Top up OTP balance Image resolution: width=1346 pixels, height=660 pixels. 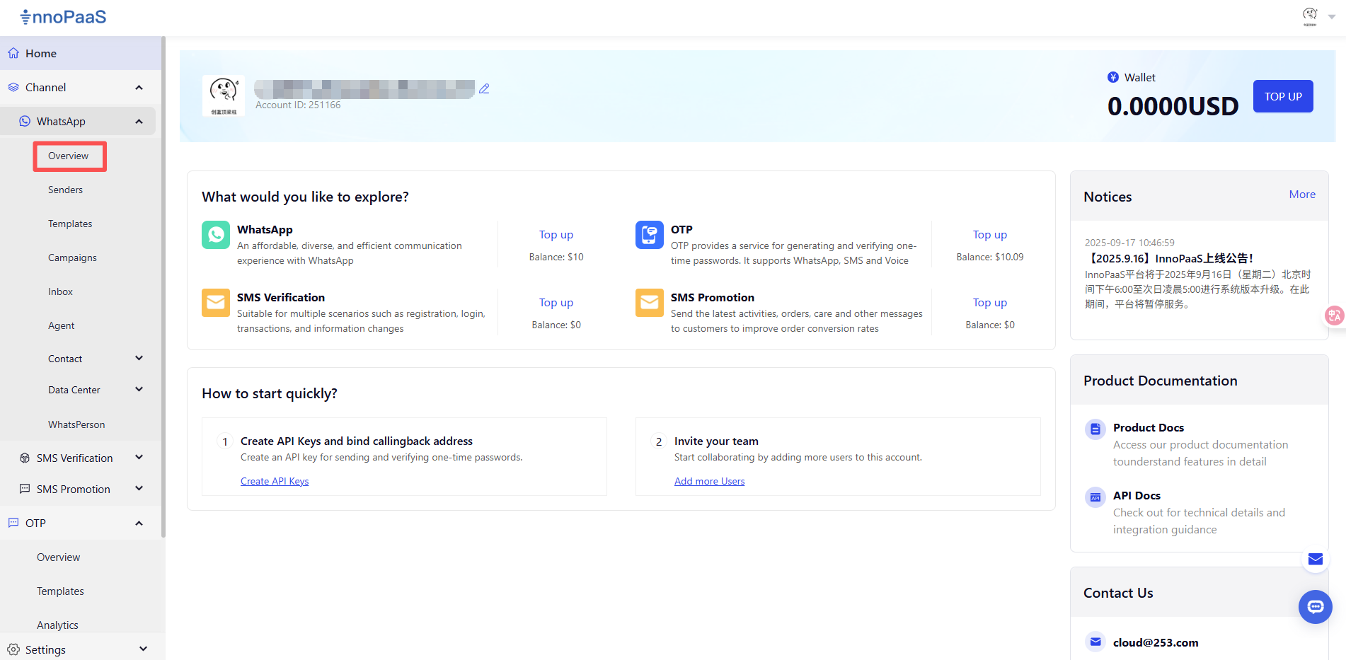tap(990, 234)
